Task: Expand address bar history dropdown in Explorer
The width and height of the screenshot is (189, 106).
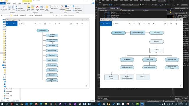Action: click(x=53, y=16)
